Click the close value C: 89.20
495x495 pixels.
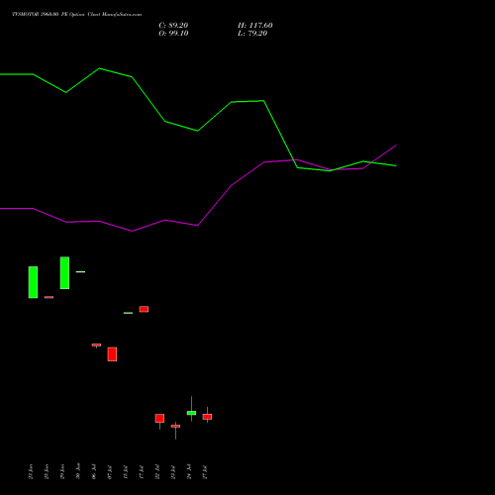click(173, 26)
